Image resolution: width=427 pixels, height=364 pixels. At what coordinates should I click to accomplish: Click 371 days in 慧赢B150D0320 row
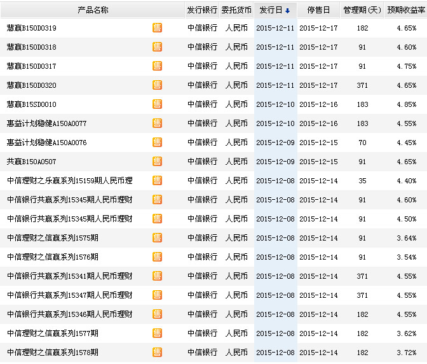click(x=362, y=85)
